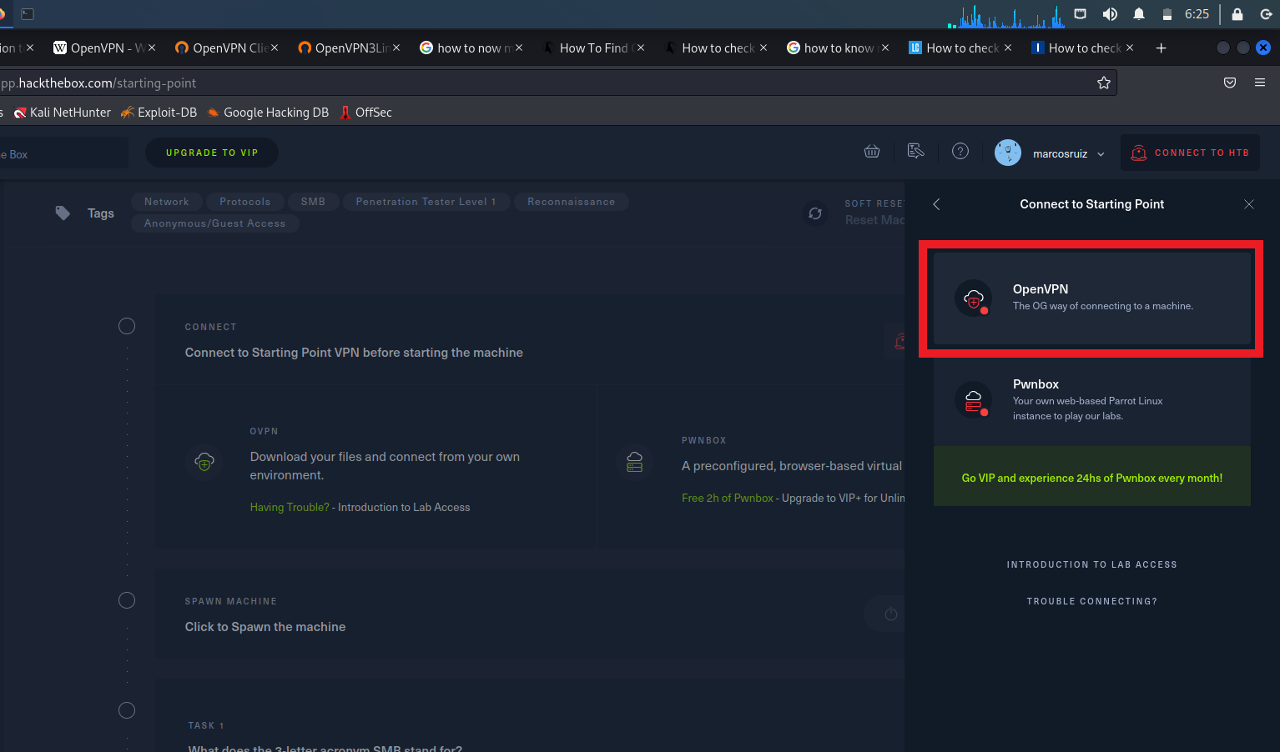Select the OpenVPN cloud icon in the panel
Screen dimensions: 1280x752
(974, 298)
